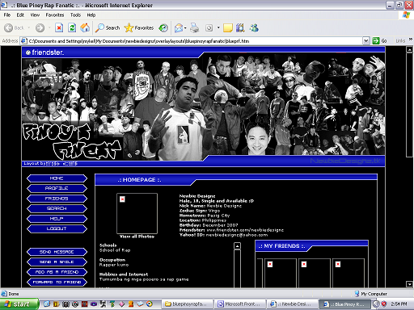Open the Mail toolbar icon

pyautogui.click(x=179, y=27)
